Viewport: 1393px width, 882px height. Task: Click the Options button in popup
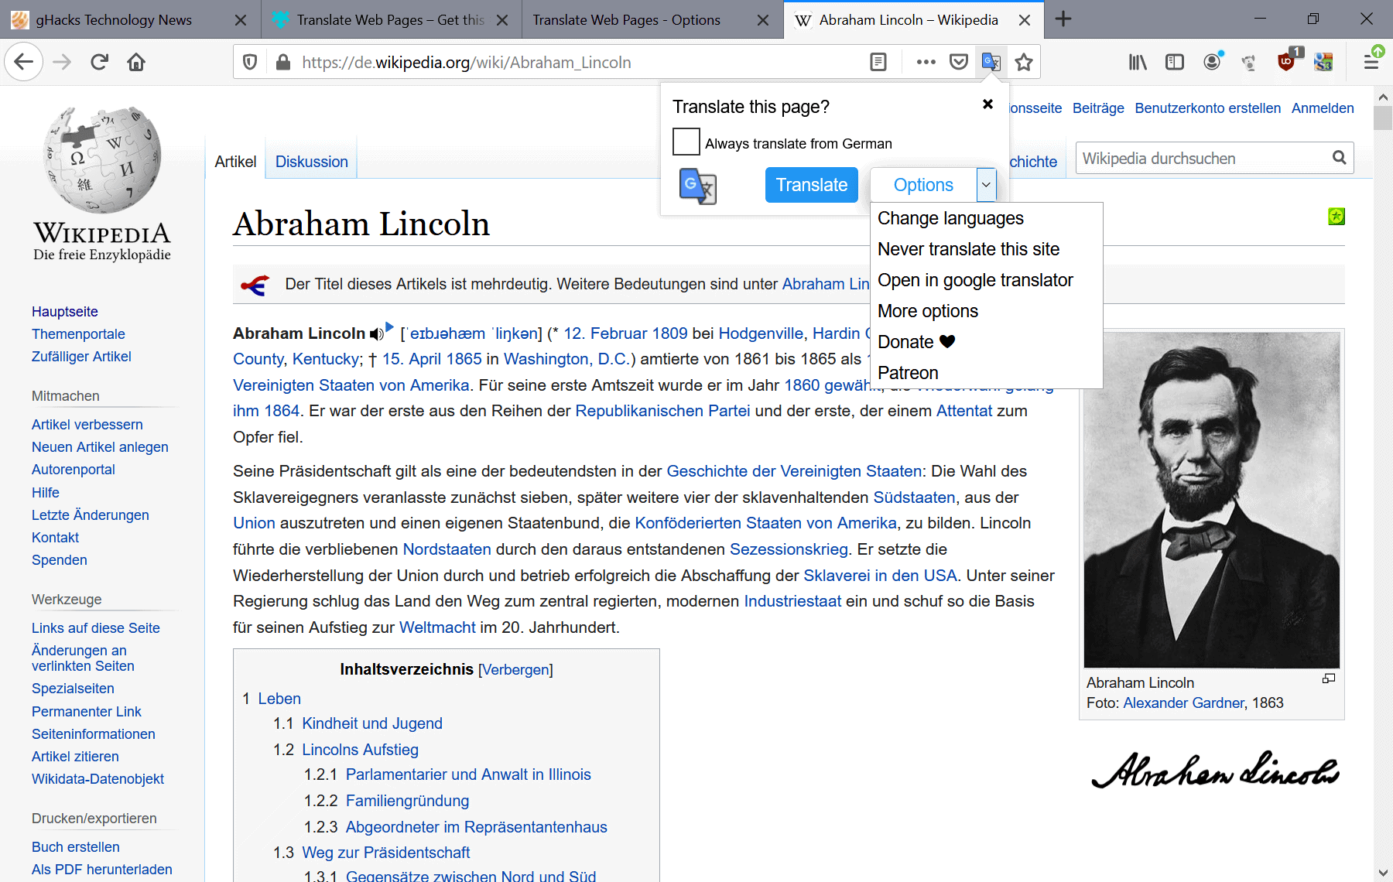[x=923, y=185]
